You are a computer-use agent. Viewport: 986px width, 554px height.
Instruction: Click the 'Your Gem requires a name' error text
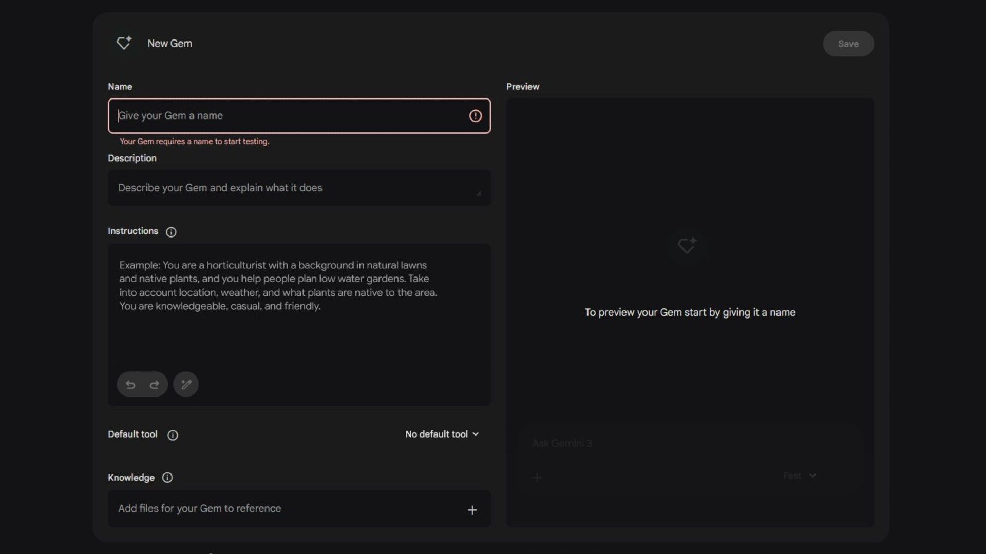coord(195,142)
